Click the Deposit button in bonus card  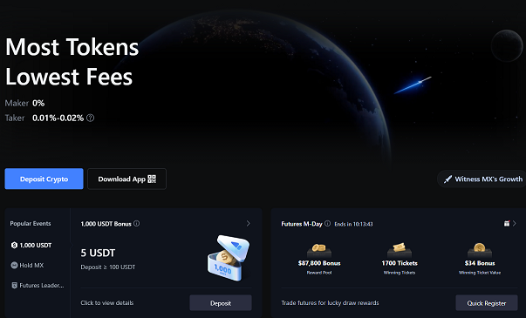pos(221,303)
